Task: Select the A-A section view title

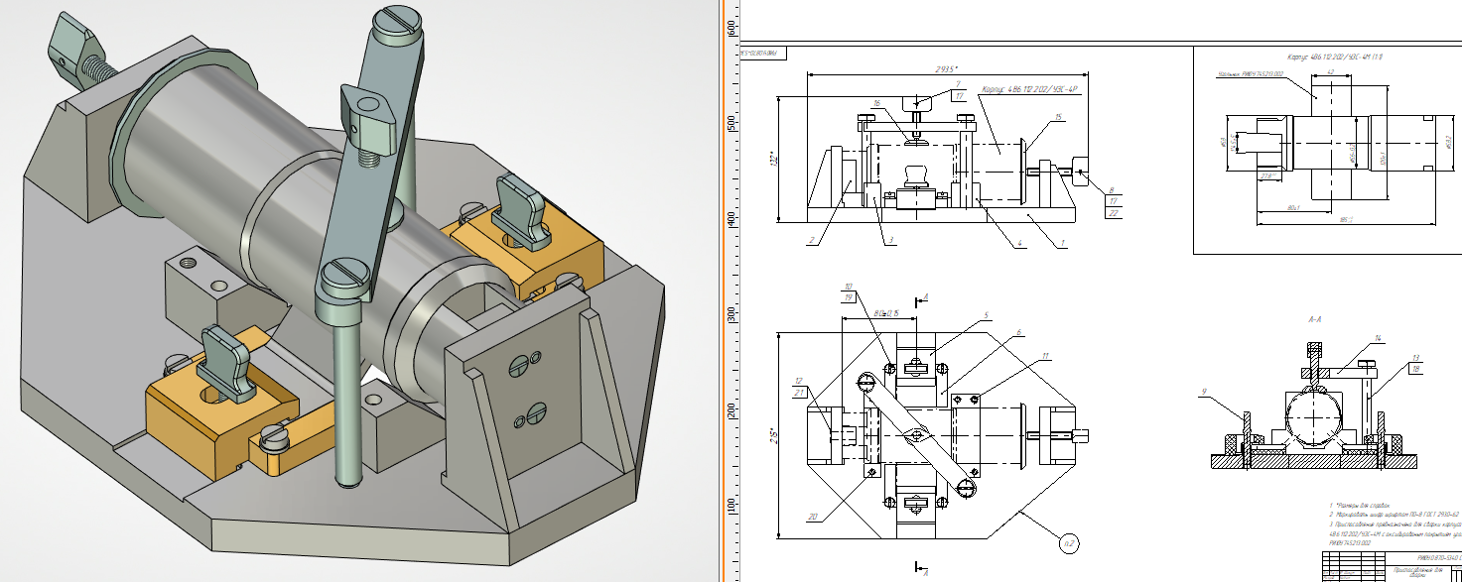Action: point(1317,321)
